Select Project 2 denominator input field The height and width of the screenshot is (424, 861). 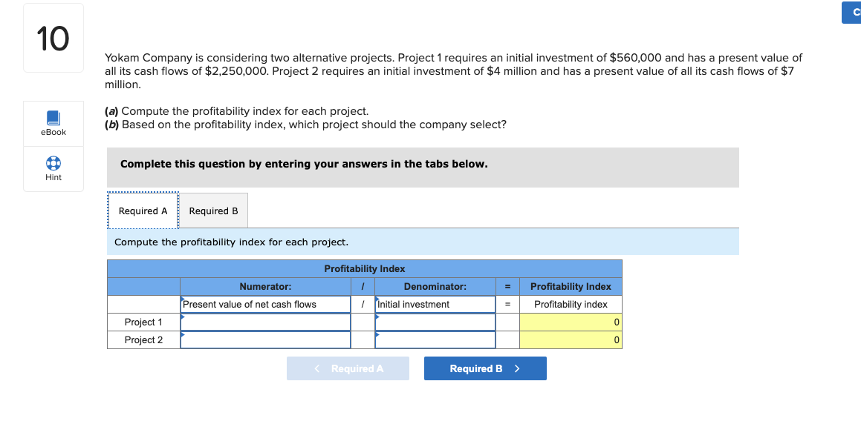tap(435, 340)
